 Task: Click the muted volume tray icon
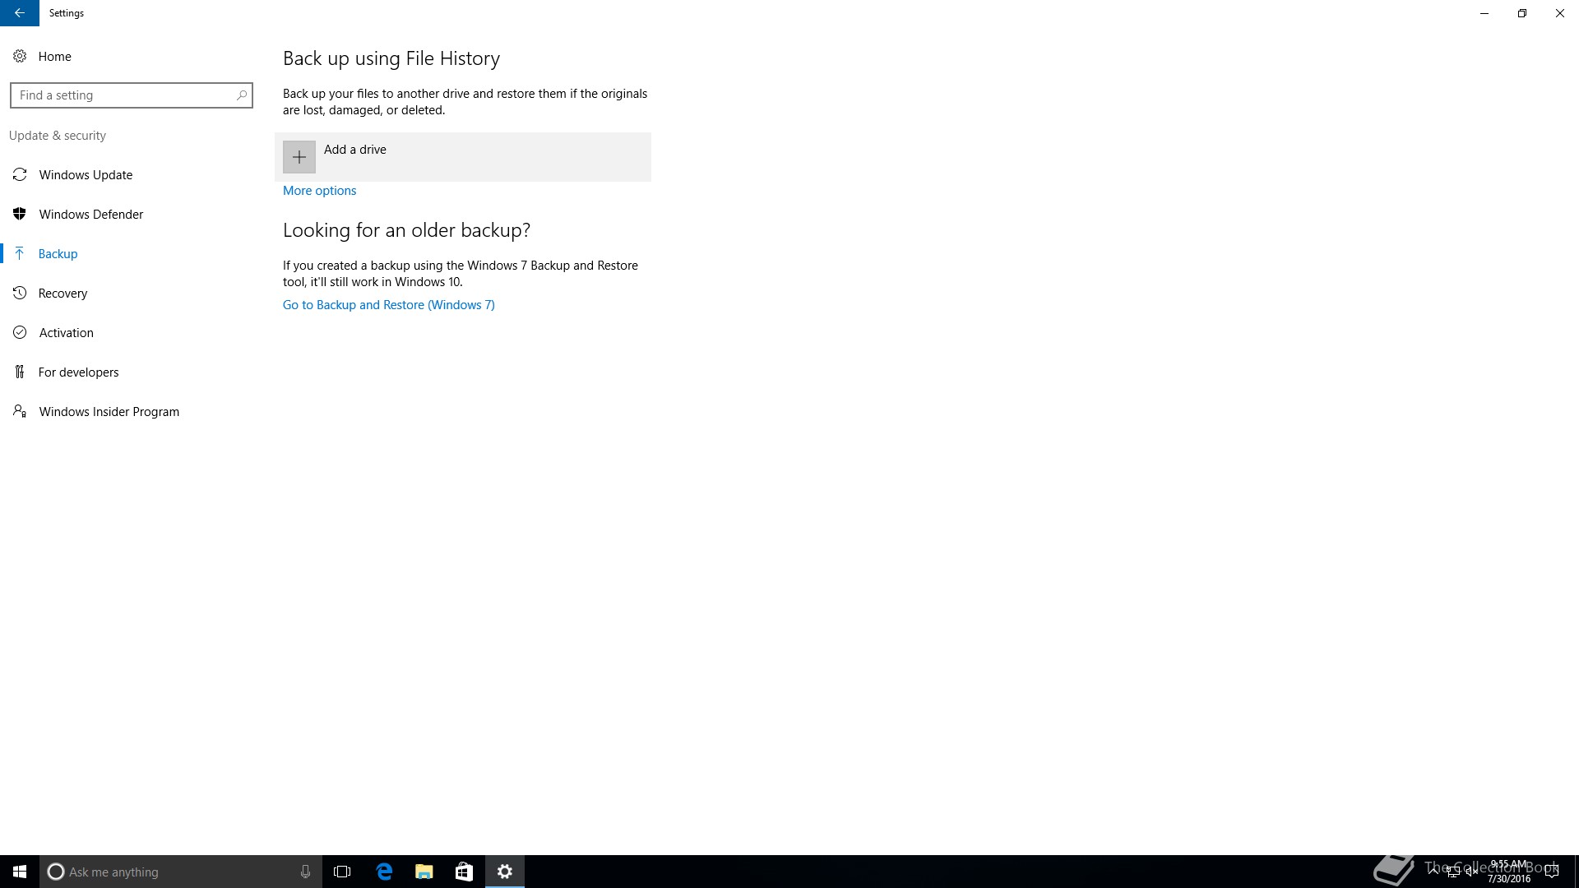[x=1472, y=872]
